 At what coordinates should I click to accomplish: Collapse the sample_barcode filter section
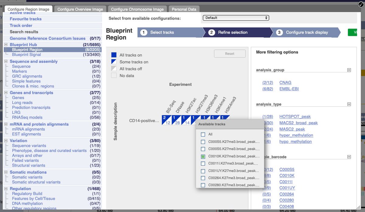pyautogui.click(x=349, y=157)
